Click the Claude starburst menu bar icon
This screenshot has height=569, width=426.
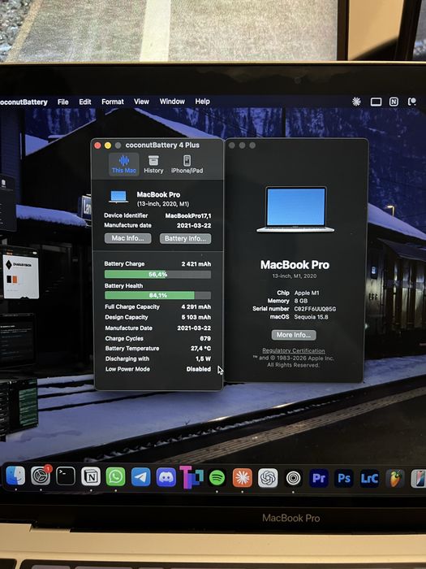(x=356, y=102)
